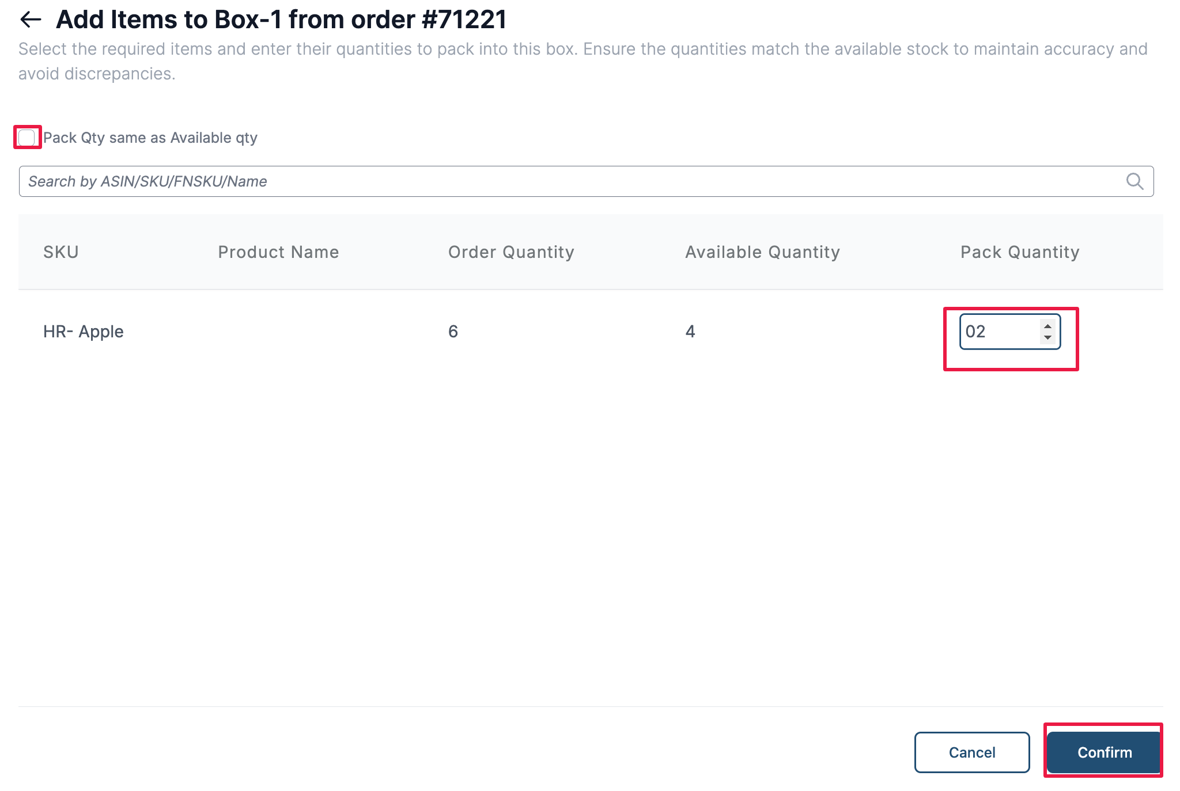The width and height of the screenshot is (1180, 791).
Task: Focus the ASIN/SKU/FNSKU/Name search field
Action: tap(570, 181)
